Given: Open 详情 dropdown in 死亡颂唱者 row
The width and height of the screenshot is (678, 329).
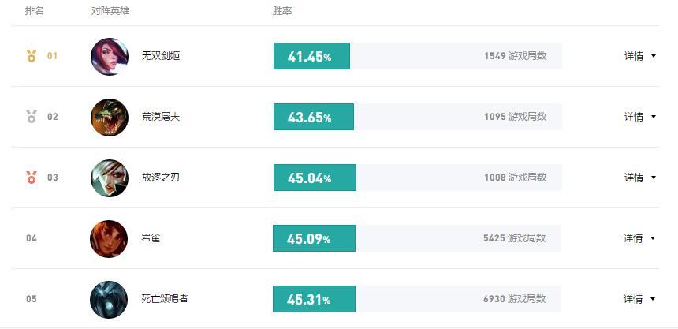Looking at the screenshot, I should pos(639,299).
